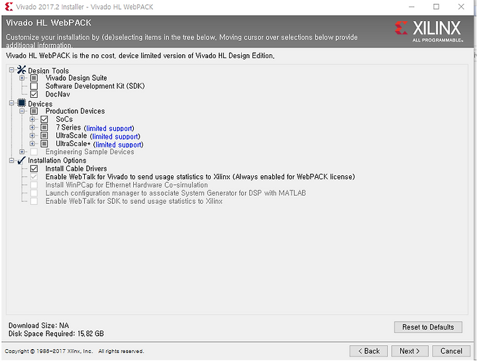The width and height of the screenshot is (477, 363).
Task: Proceed with the Next button
Action: pos(410,351)
